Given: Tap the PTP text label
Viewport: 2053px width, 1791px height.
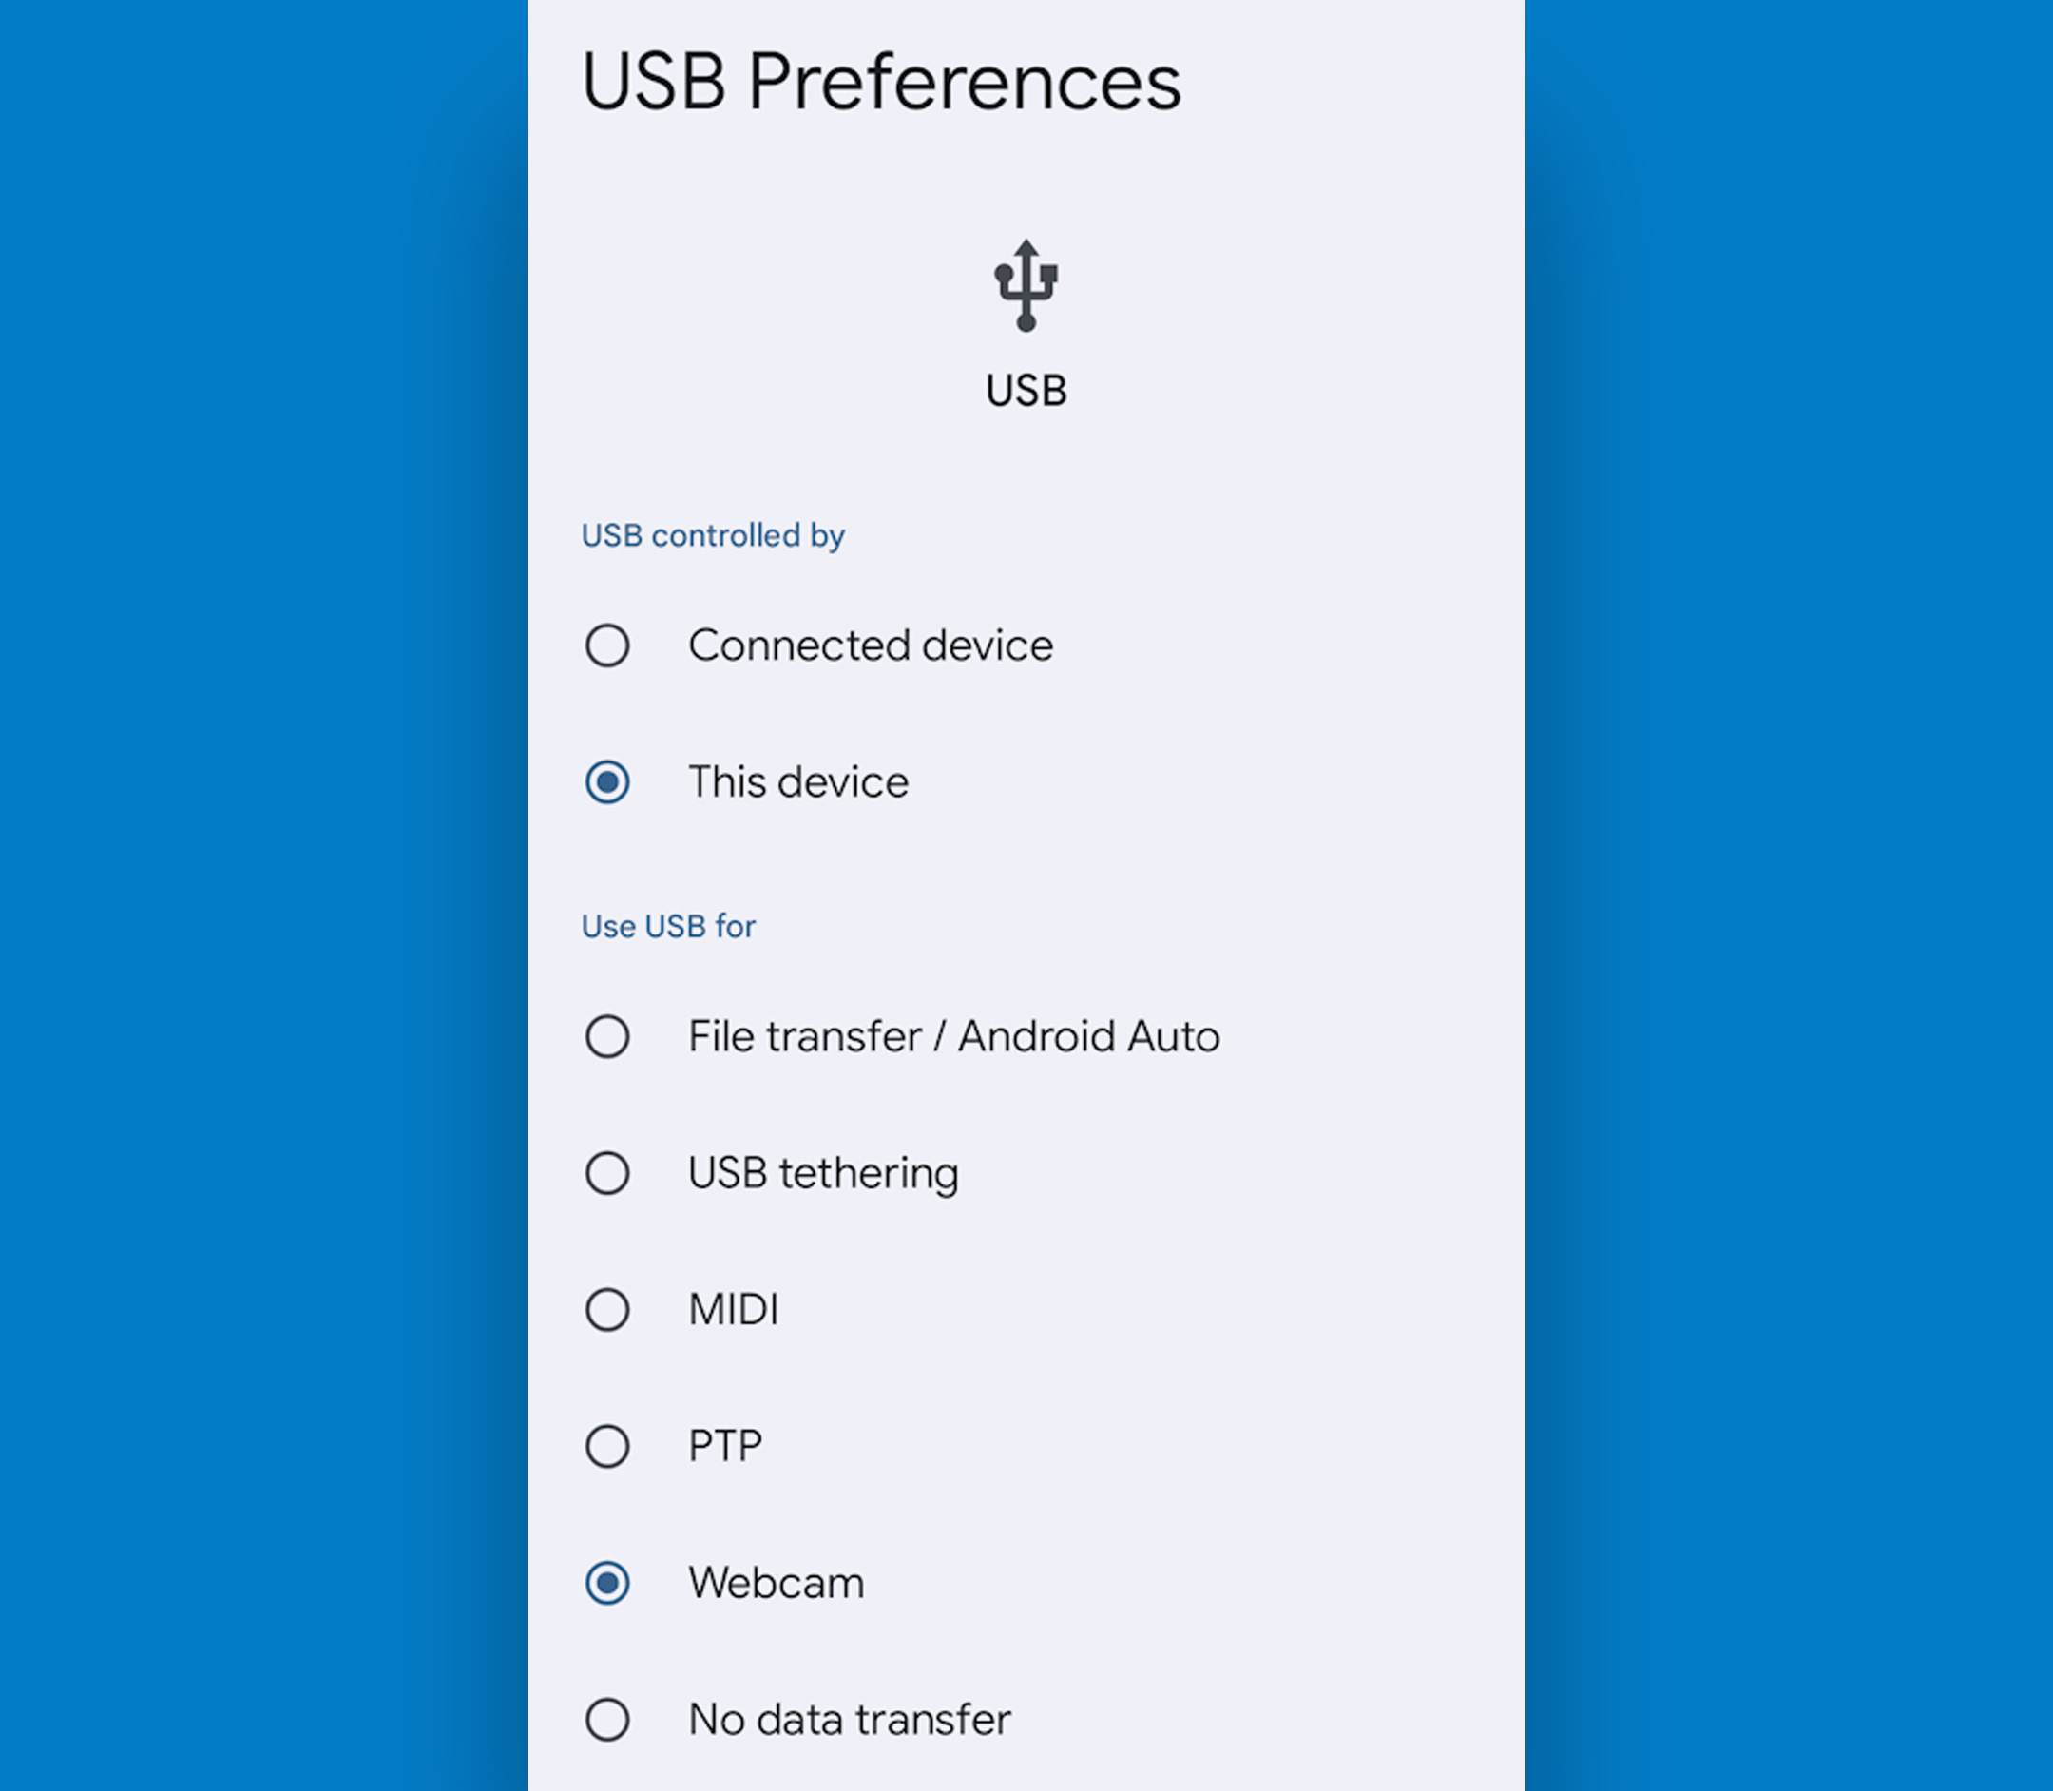Looking at the screenshot, I should pyautogui.click(x=723, y=1446).
